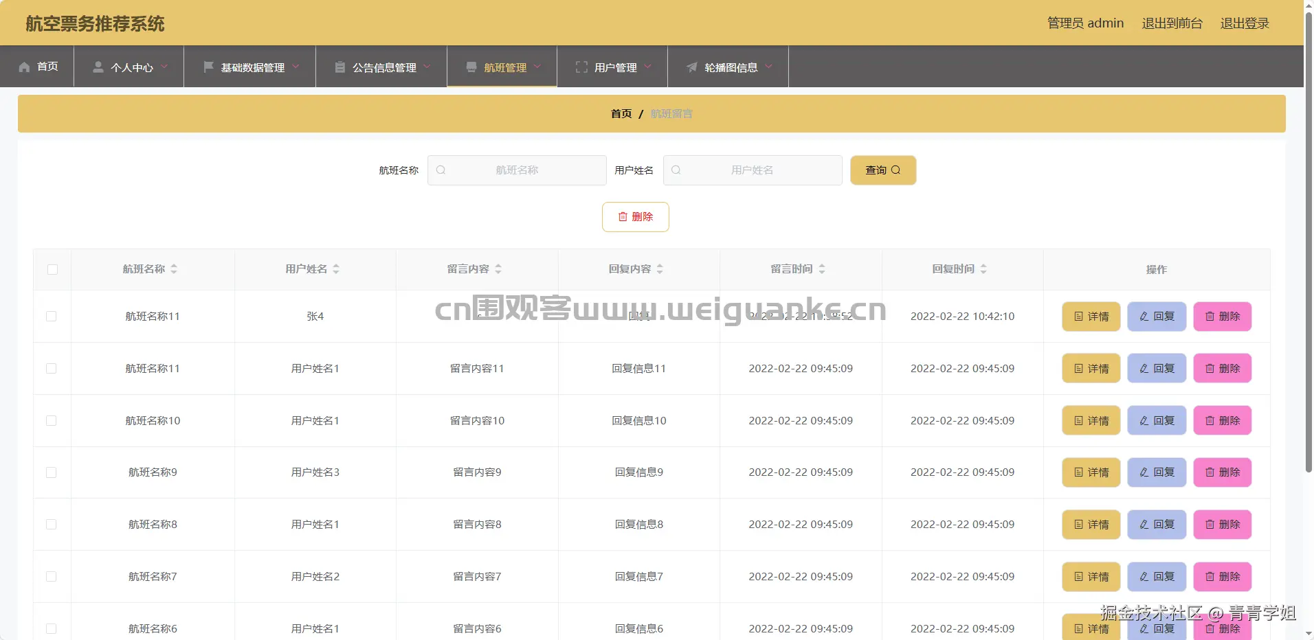Click the pencil reply icon in 留言内容10 row
This screenshot has width=1314, height=640.
pos(1144,421)
